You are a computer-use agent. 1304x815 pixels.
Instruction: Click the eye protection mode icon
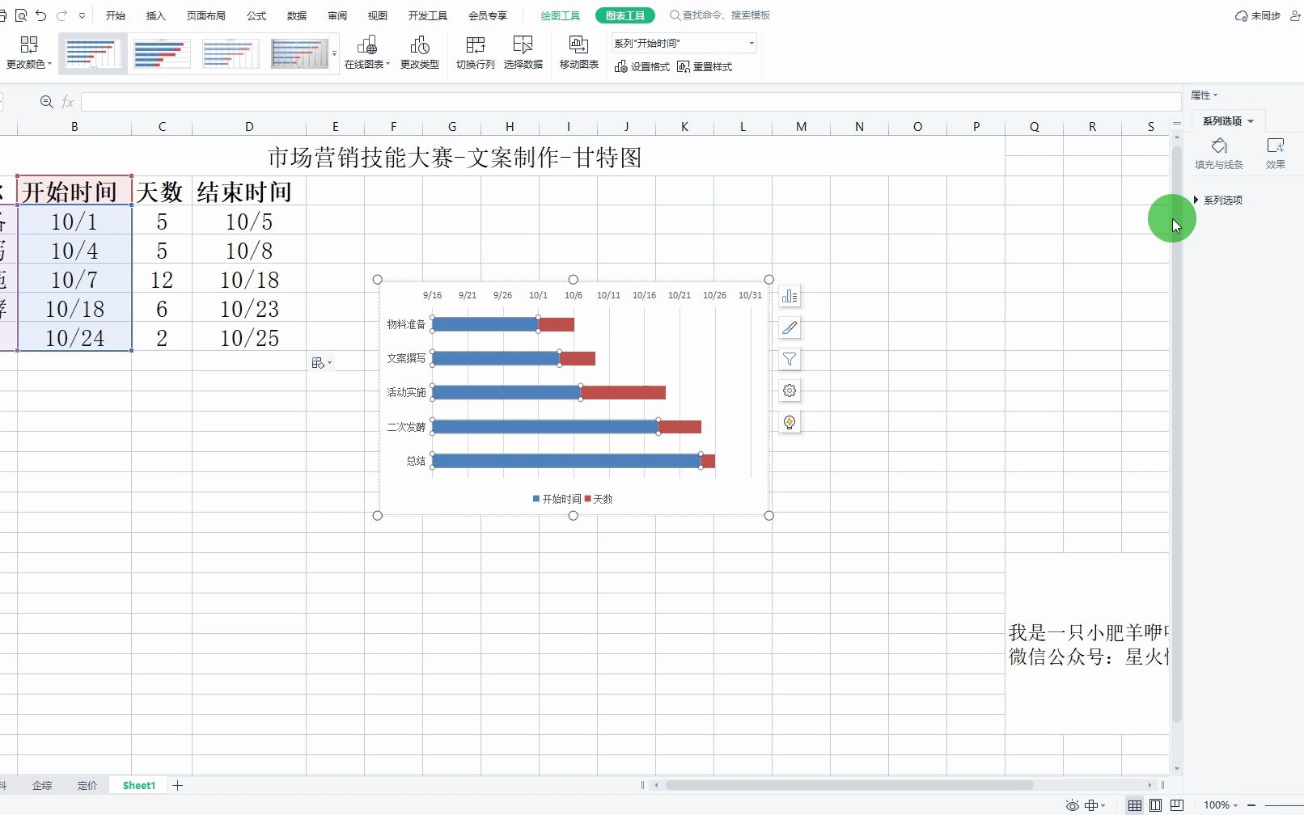tap(1072, 805)
